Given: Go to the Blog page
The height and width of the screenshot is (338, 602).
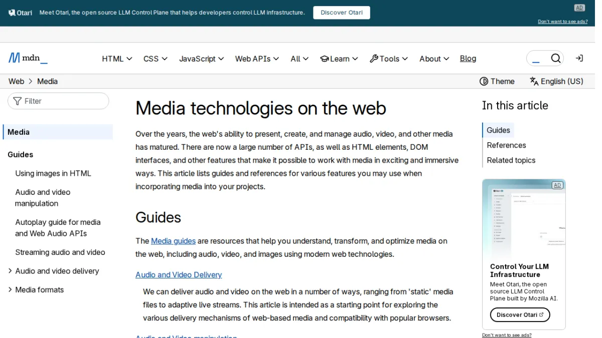Looking at the screenshot, I should point(468,59).
